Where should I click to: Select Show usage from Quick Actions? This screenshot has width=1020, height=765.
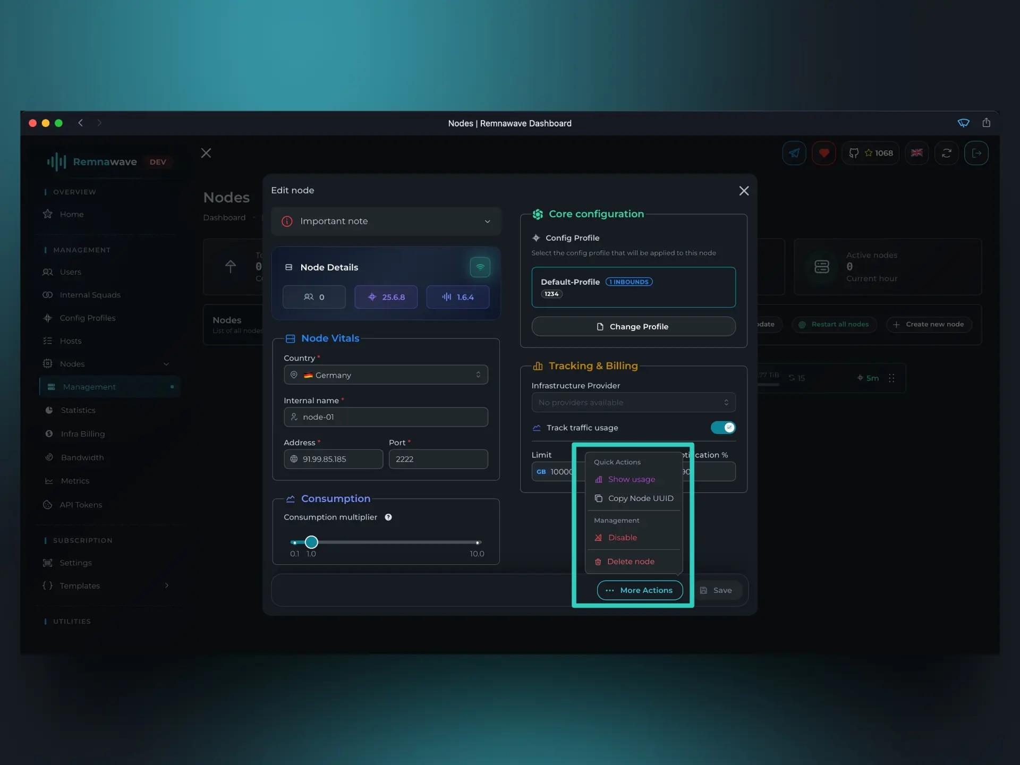[631, 479]
